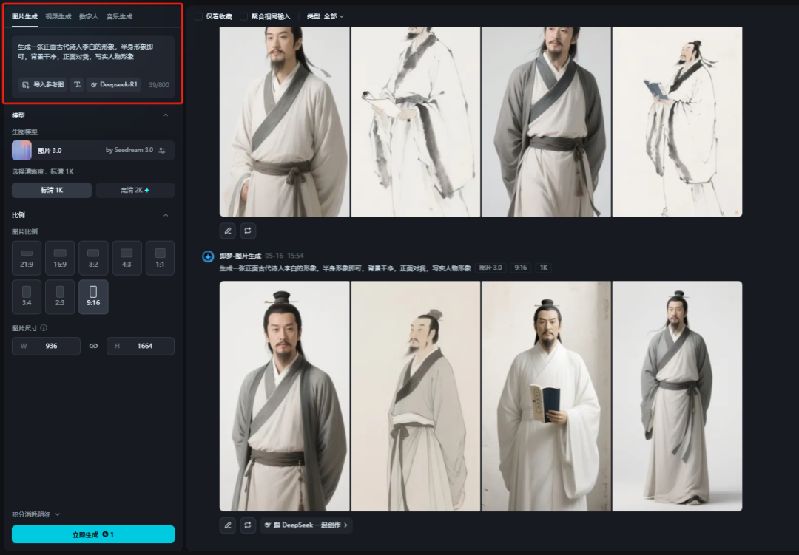Click the edit pencil icon under first image row
Viewport: 799px width, 555px height.
227,231
